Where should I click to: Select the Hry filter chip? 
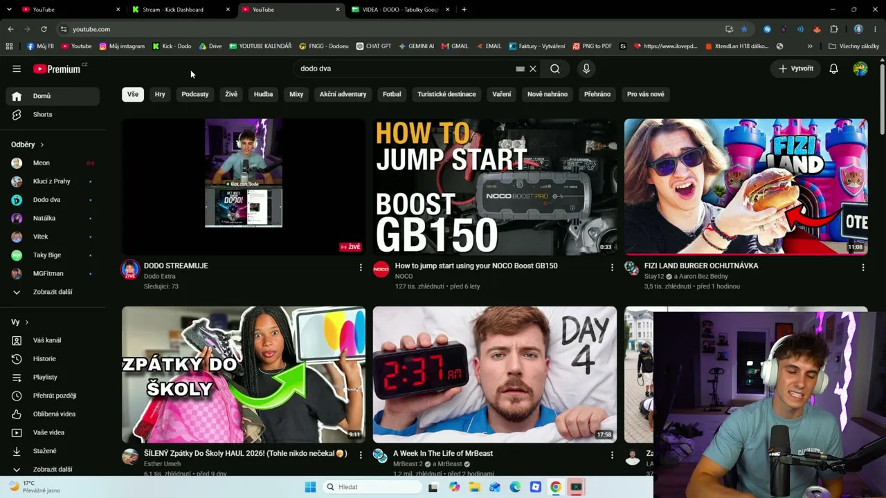click(x=160, y=94)
